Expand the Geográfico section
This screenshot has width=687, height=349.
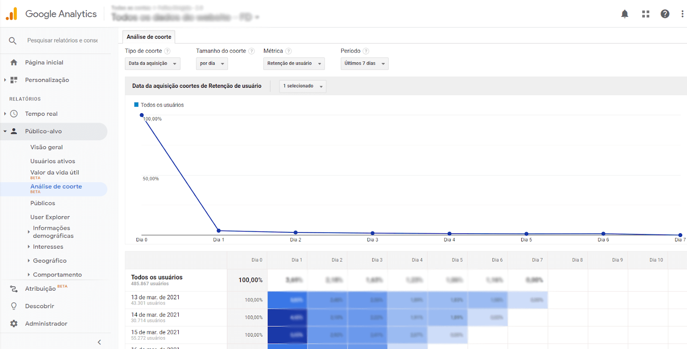(49, 261)
